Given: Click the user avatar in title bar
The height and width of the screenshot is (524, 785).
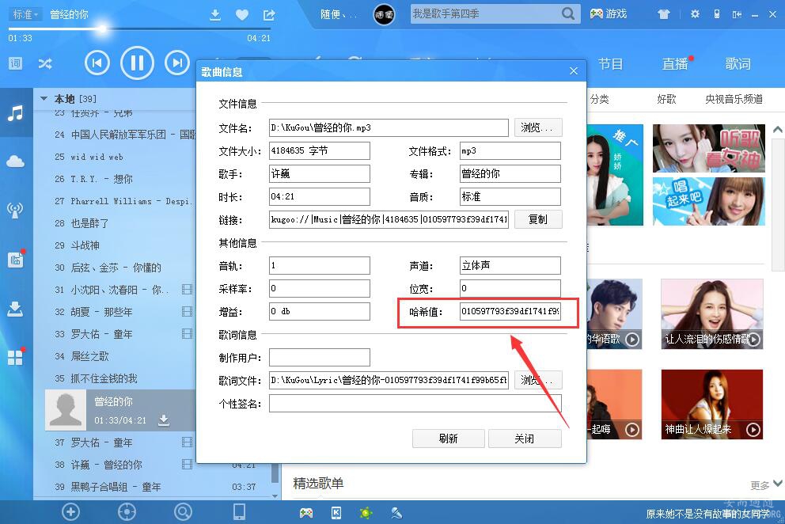Looking at the screenshot, I should point(384,14).
